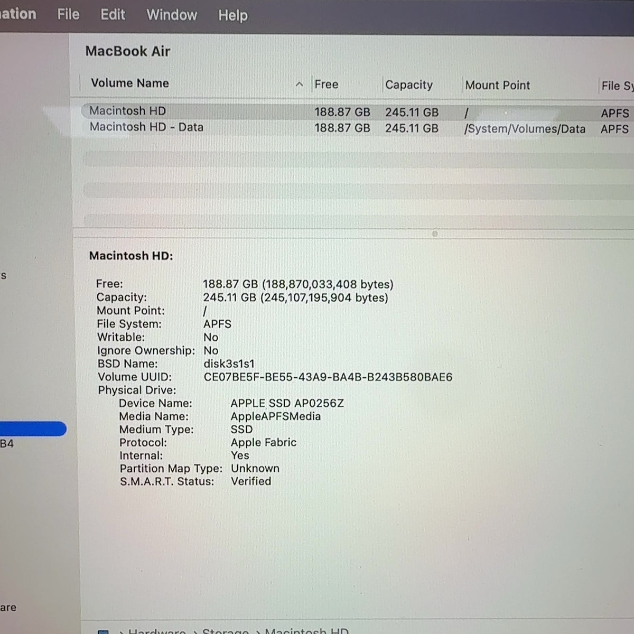Screen dimensions: 634x634
Task: Sort by Free column header
Action: 326,84
